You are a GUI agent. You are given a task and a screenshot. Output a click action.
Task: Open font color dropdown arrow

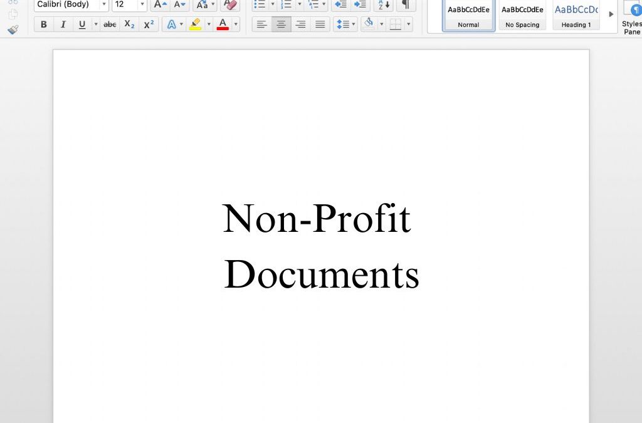click(x=236, y=24)
